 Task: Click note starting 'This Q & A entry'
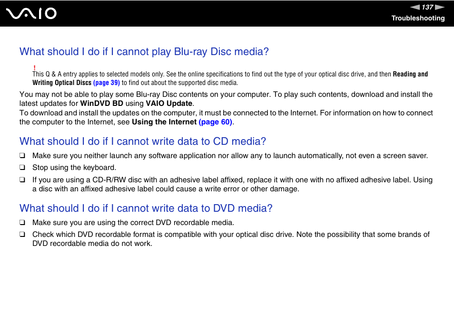[x=230, y=78]
